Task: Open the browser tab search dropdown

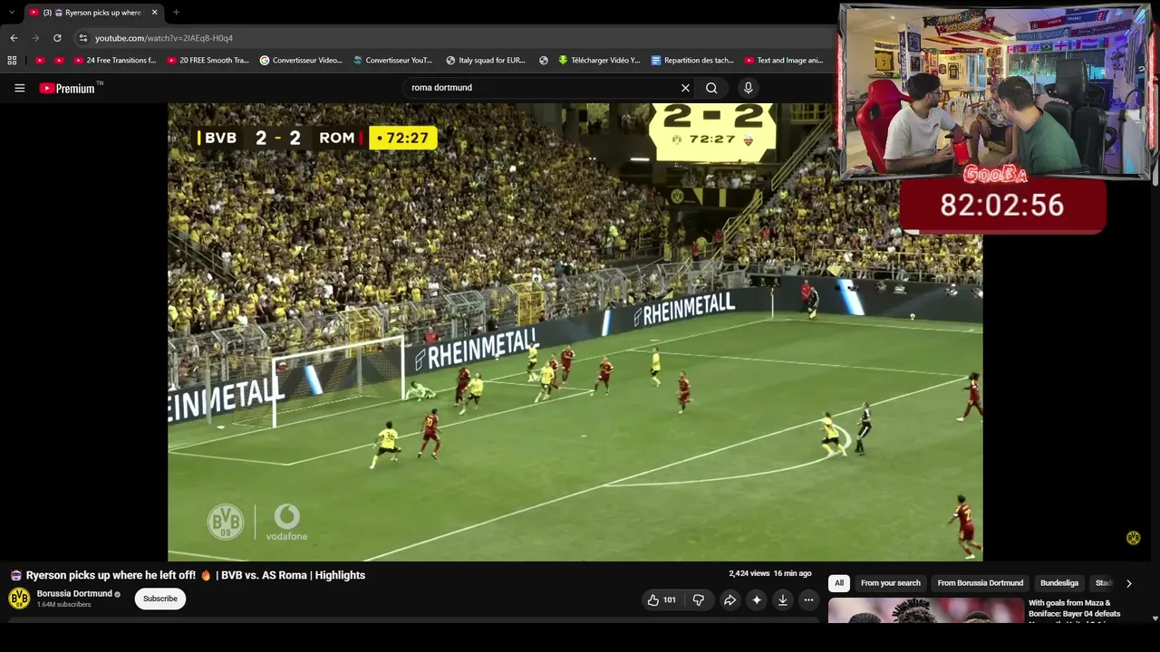Action: [x=12, y=13]
